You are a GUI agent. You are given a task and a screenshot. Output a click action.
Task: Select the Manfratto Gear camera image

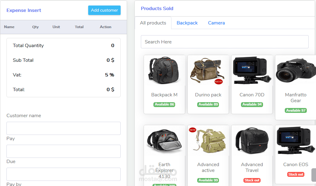click(295, 70)
